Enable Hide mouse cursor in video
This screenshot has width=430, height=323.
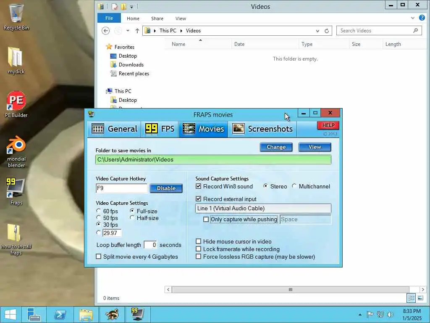199,241
